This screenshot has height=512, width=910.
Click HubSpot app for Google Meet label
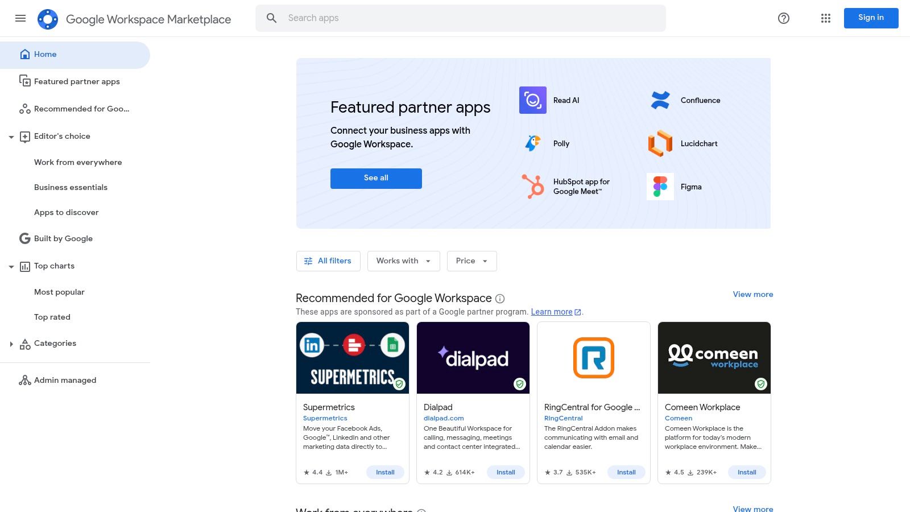tap(581, 187)
